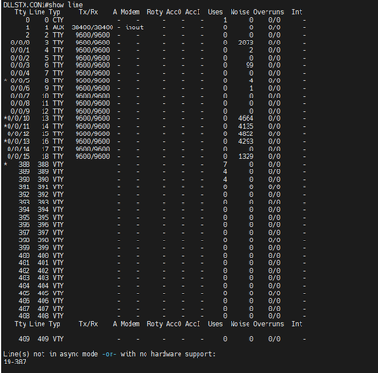Select the top 'Uses' column header
378x373 pixels.
coord(215,12)
